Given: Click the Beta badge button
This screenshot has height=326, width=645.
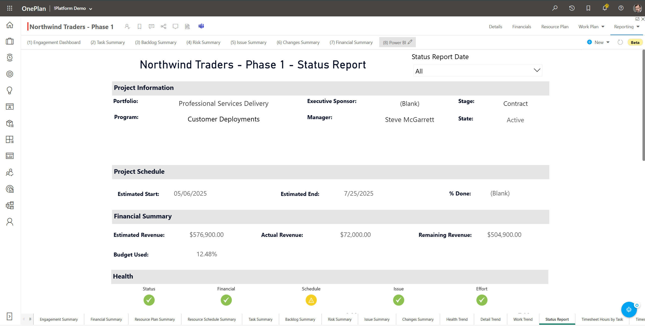Looking at the screenshot, I should click(635, 42).
